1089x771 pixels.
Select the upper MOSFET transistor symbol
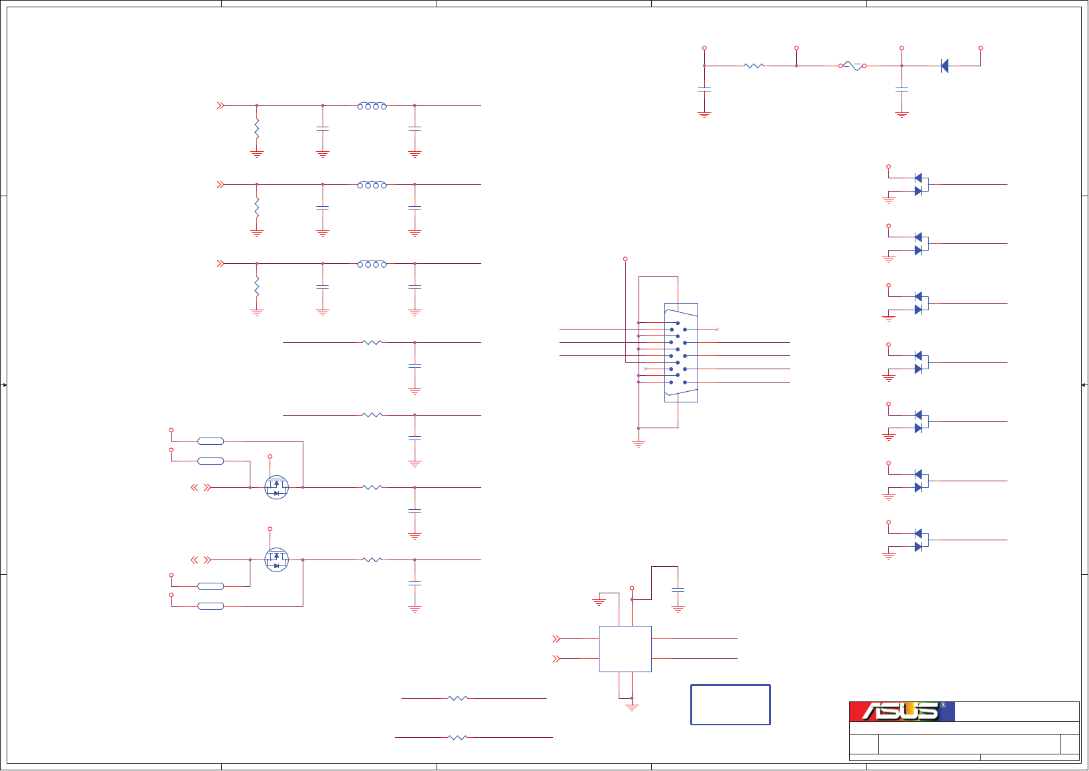(276, 487)
